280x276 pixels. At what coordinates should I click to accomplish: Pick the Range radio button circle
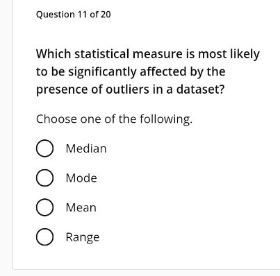[44, 237]
